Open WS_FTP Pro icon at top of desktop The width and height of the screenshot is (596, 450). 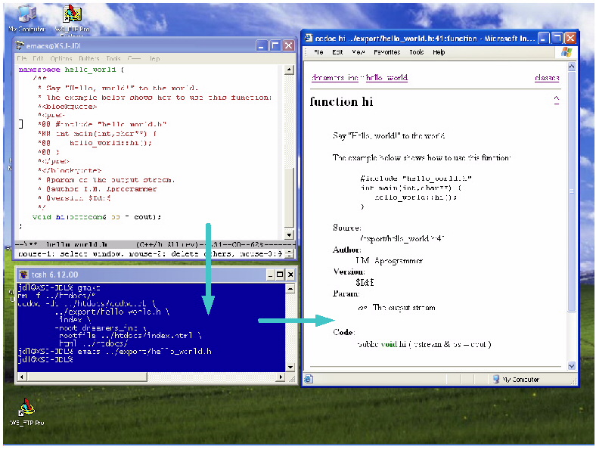(x=72, y=20)
